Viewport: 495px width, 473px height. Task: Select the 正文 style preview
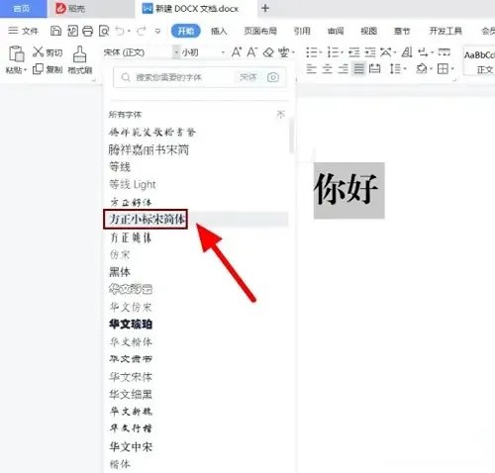pyautogui.click(x=479, y=61)
